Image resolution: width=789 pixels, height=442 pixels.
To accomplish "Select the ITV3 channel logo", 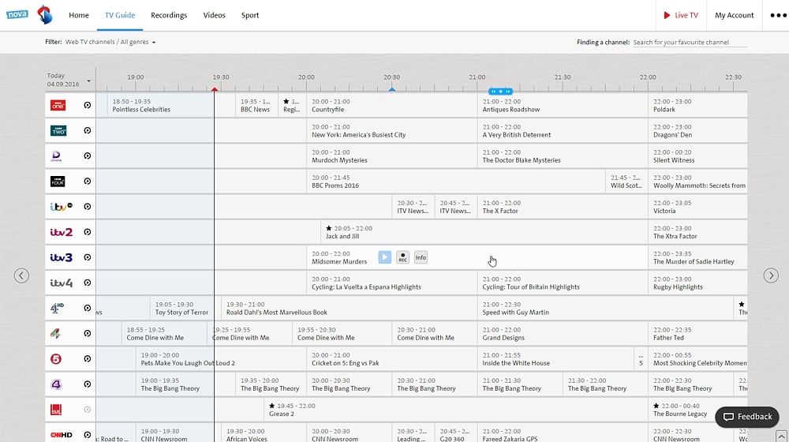I will 62,257.
